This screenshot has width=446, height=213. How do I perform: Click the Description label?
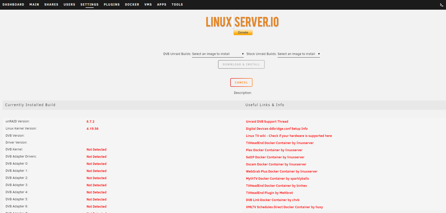point(243,93)
